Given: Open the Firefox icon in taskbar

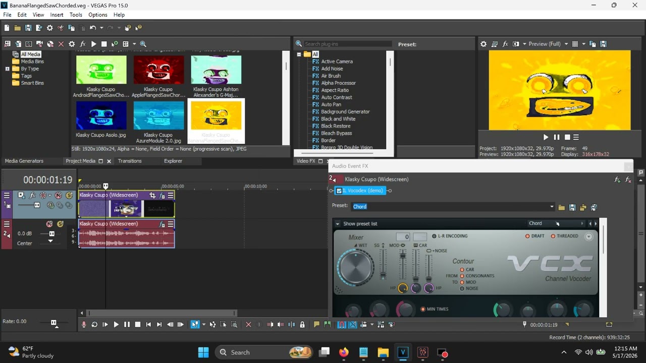Looking at the screenshot, I should click(344, 352).
